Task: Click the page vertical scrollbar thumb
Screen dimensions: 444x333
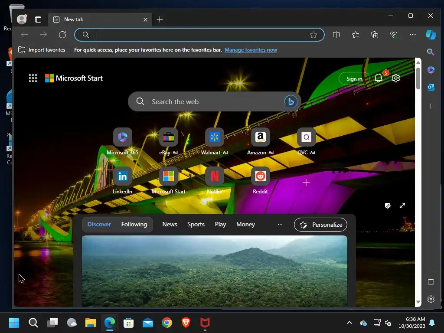Action: pyautogui.click(x=418, y=79)
